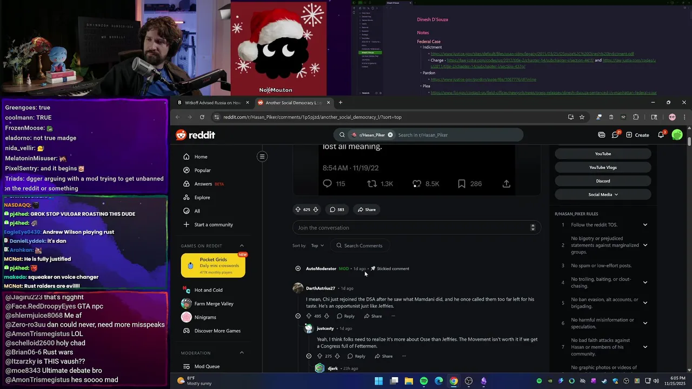Open Chrome extensions puzzle icon

636,117
